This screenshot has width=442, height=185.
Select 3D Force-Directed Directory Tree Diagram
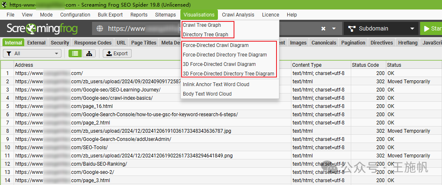coord(228,74)
